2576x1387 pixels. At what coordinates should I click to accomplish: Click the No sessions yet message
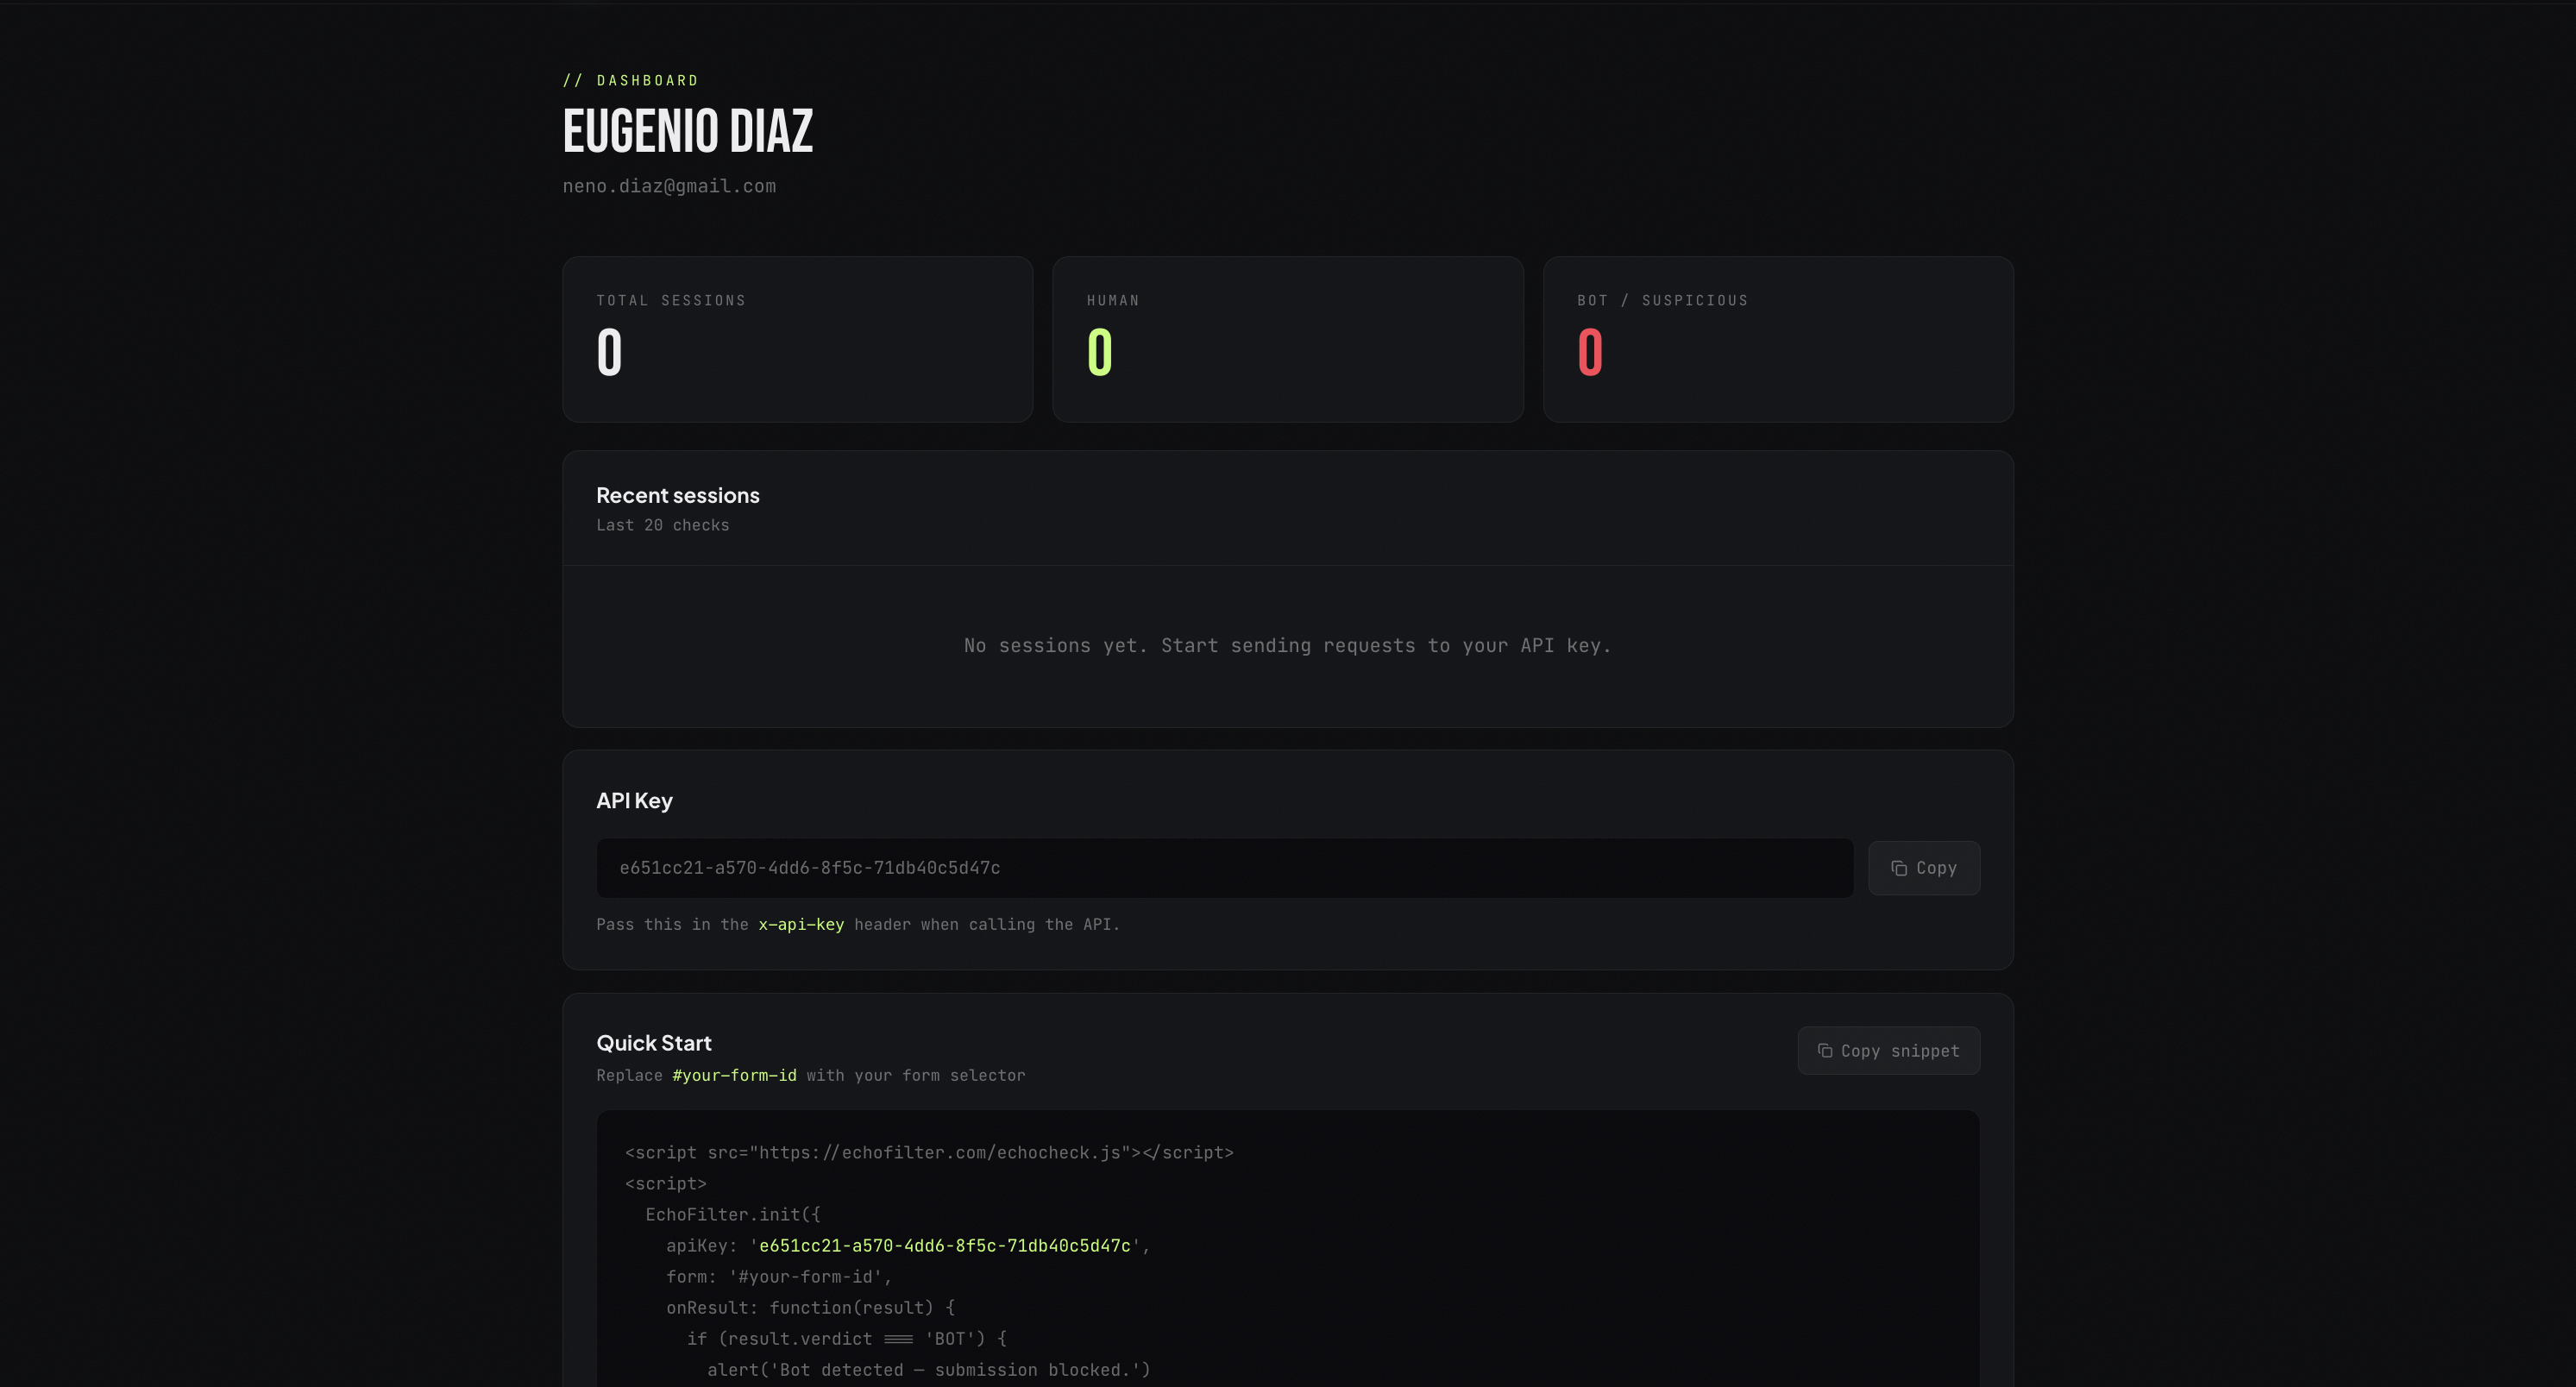click(x=1287, y=645)
